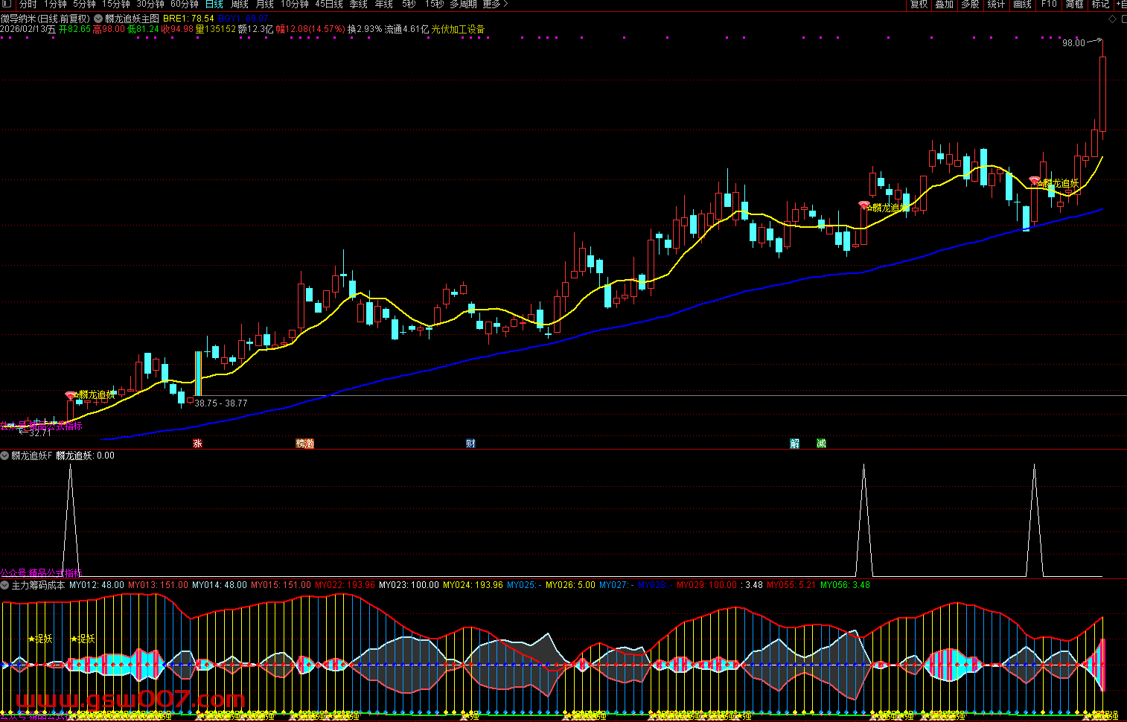Click the panel icon left of 分时
Image resolution: width=1127 pixels, height=722 pixels.
pyautogui.click(x=7, y=4)
